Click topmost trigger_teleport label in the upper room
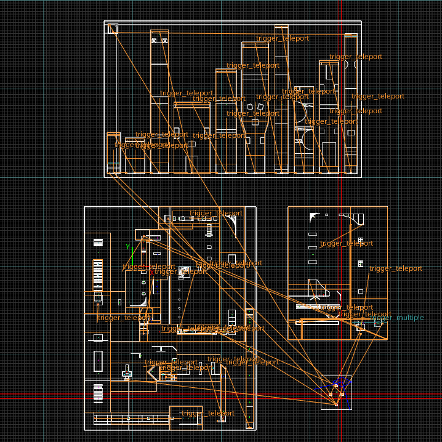Screen dimensions: 442x442 (x=283, y=38)
